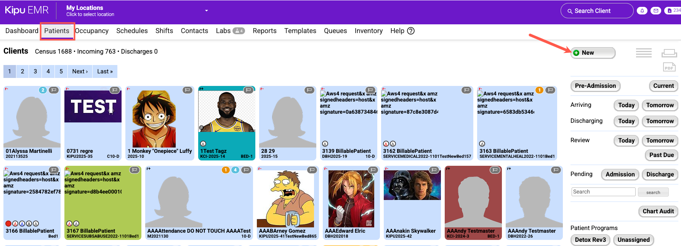The image size is (681, 246).
Task: Click the Search Client field
Action: pyautogui.click(x=597, y=11)
